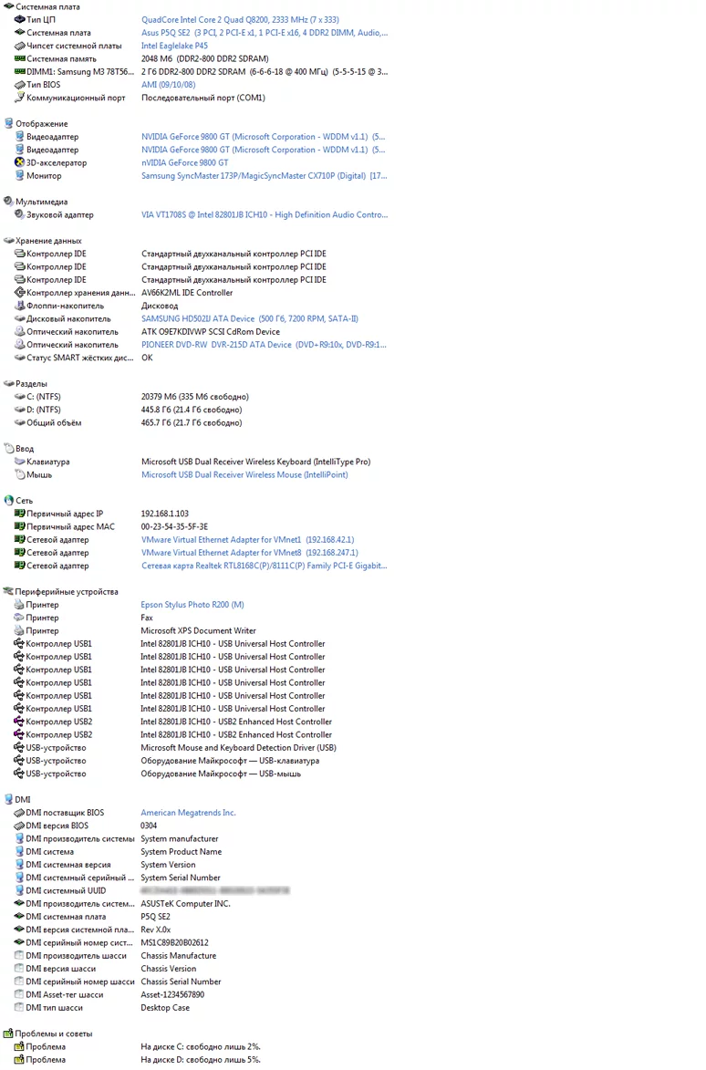Click the CPU chip icon beside Тип ЦП
Screen dimensions: 706x1070
tap(20, 20)
